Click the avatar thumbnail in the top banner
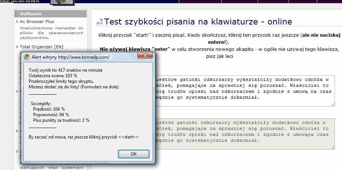The height and width of the screenshot is (170, 342). [63, 2]
